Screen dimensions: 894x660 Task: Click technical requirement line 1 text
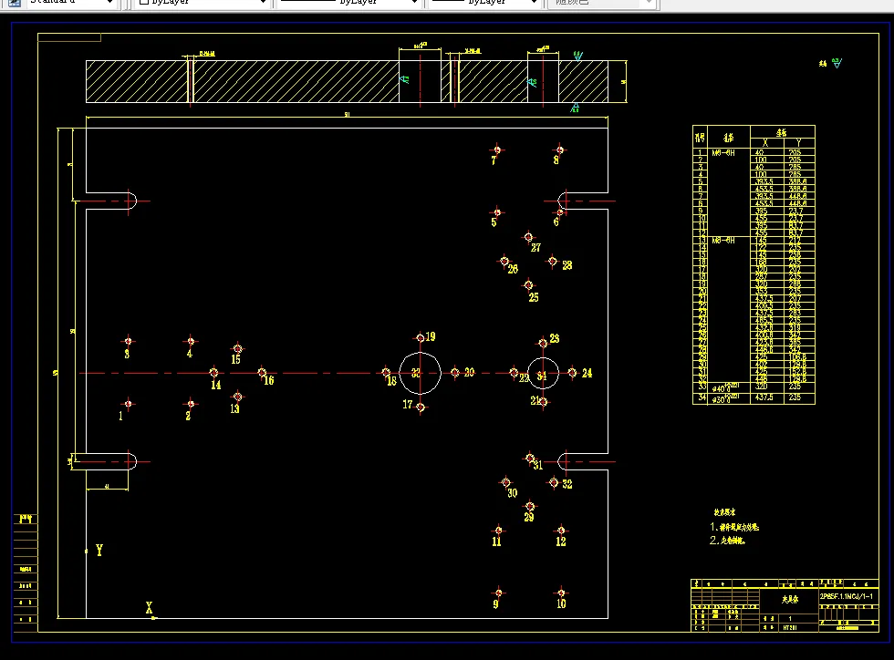tap(734, 527)
